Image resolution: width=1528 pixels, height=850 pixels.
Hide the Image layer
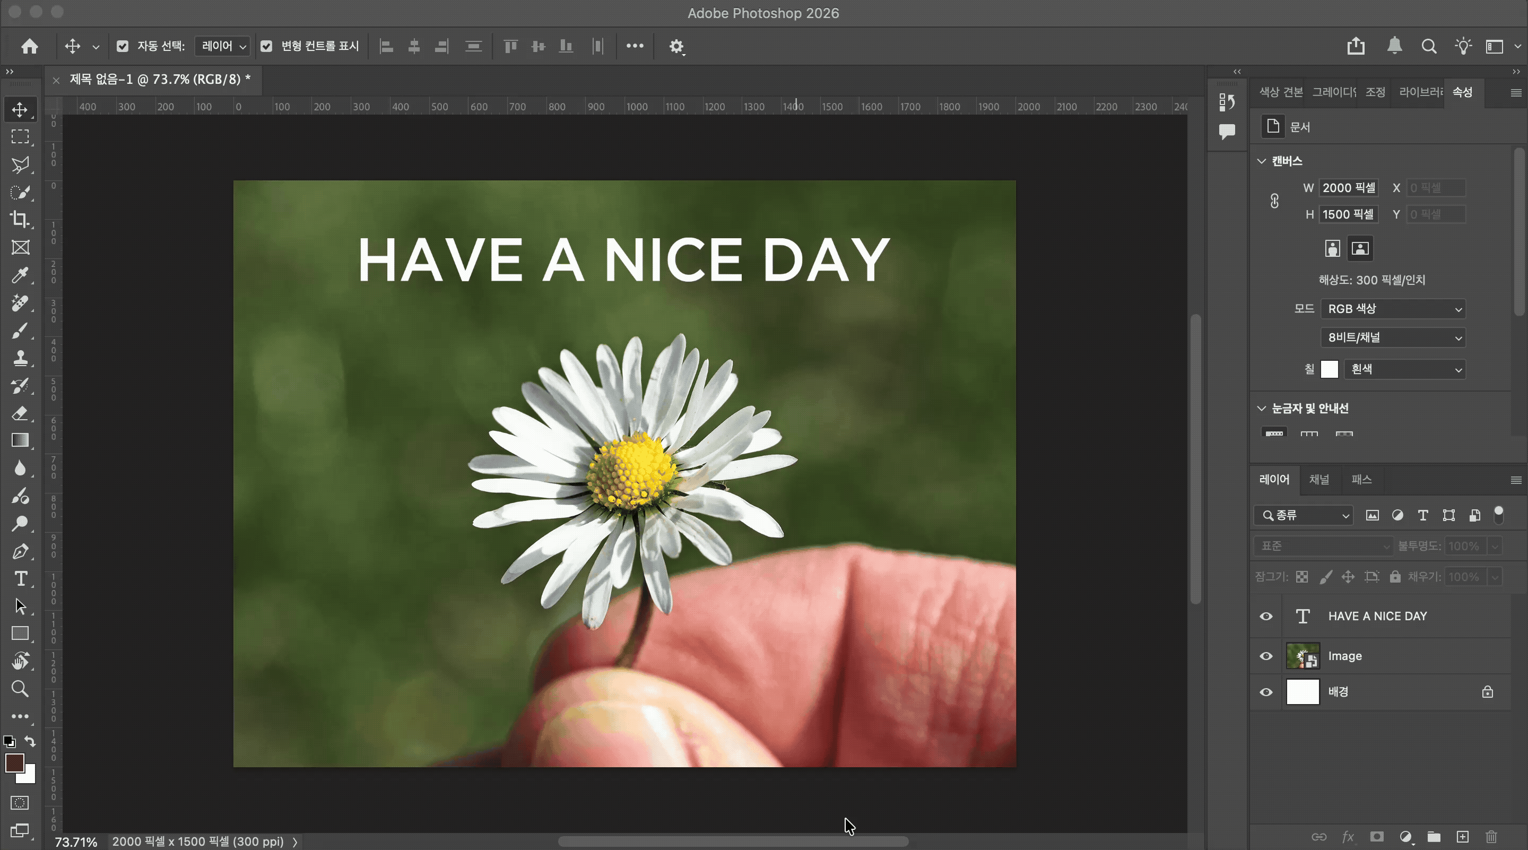(1266, 656)
